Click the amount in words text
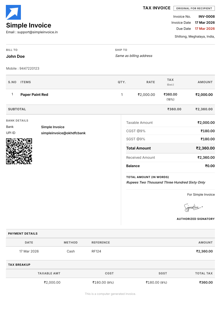222x309 pixels. 166,182
